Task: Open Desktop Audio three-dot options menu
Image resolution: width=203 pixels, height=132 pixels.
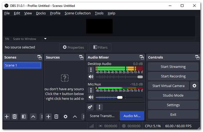Action: [x=91, y=70]
